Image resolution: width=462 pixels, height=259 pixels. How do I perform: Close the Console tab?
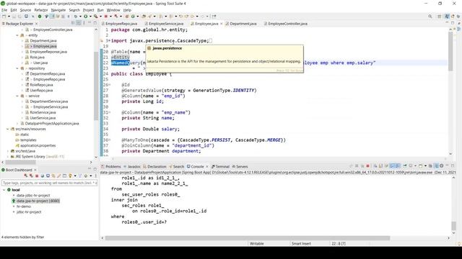[x=207, y=166]
